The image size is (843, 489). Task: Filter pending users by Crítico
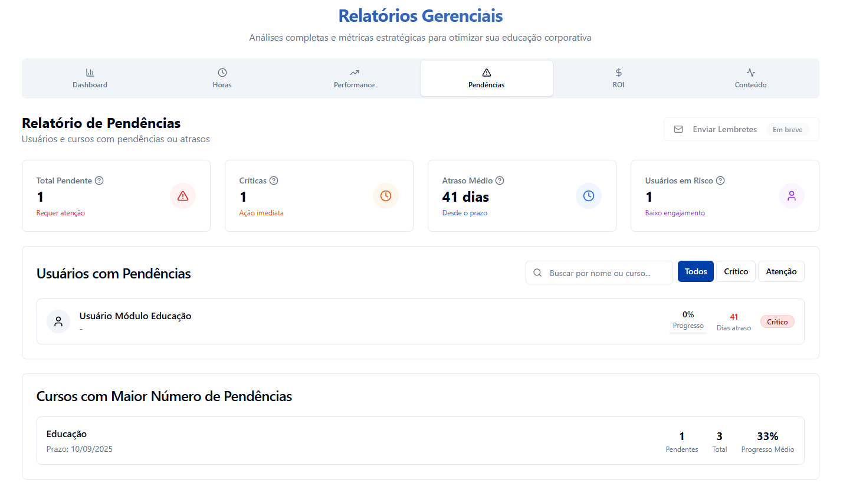tap(736, 271)
